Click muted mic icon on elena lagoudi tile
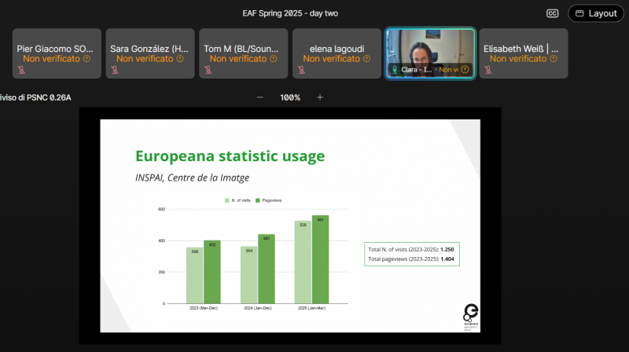Image resolution: width=629 pixels, height=352 pixels. (x=301, y=70)
